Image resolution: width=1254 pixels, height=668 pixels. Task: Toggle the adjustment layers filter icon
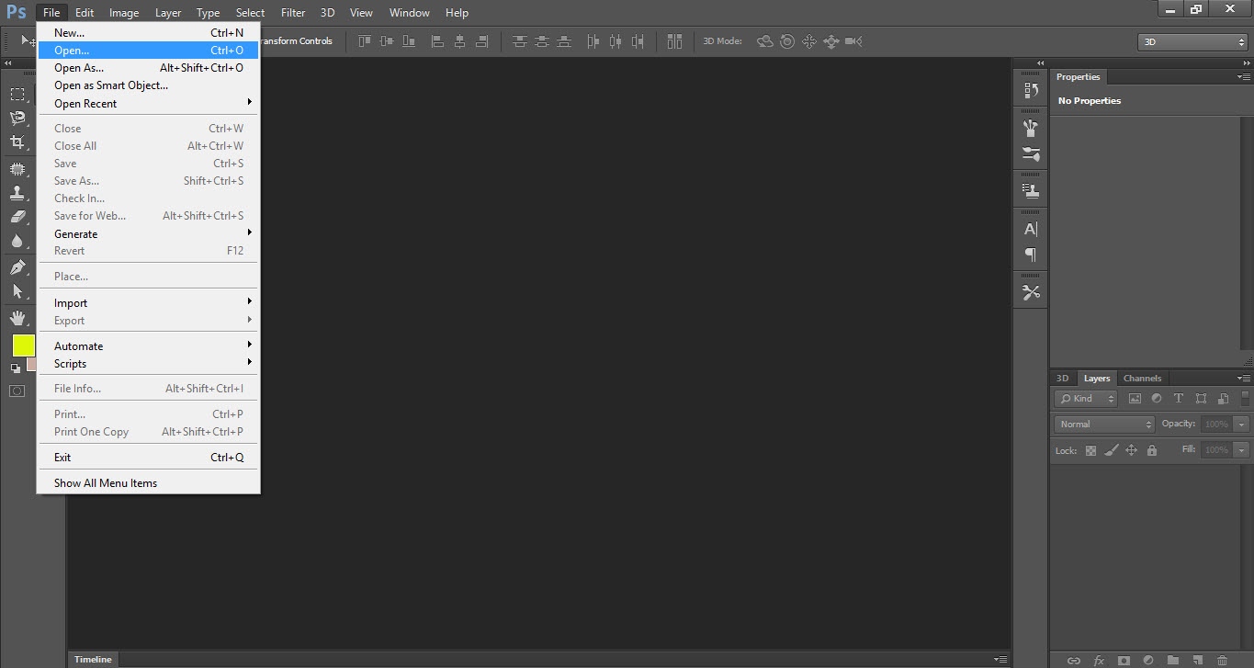1157,399
